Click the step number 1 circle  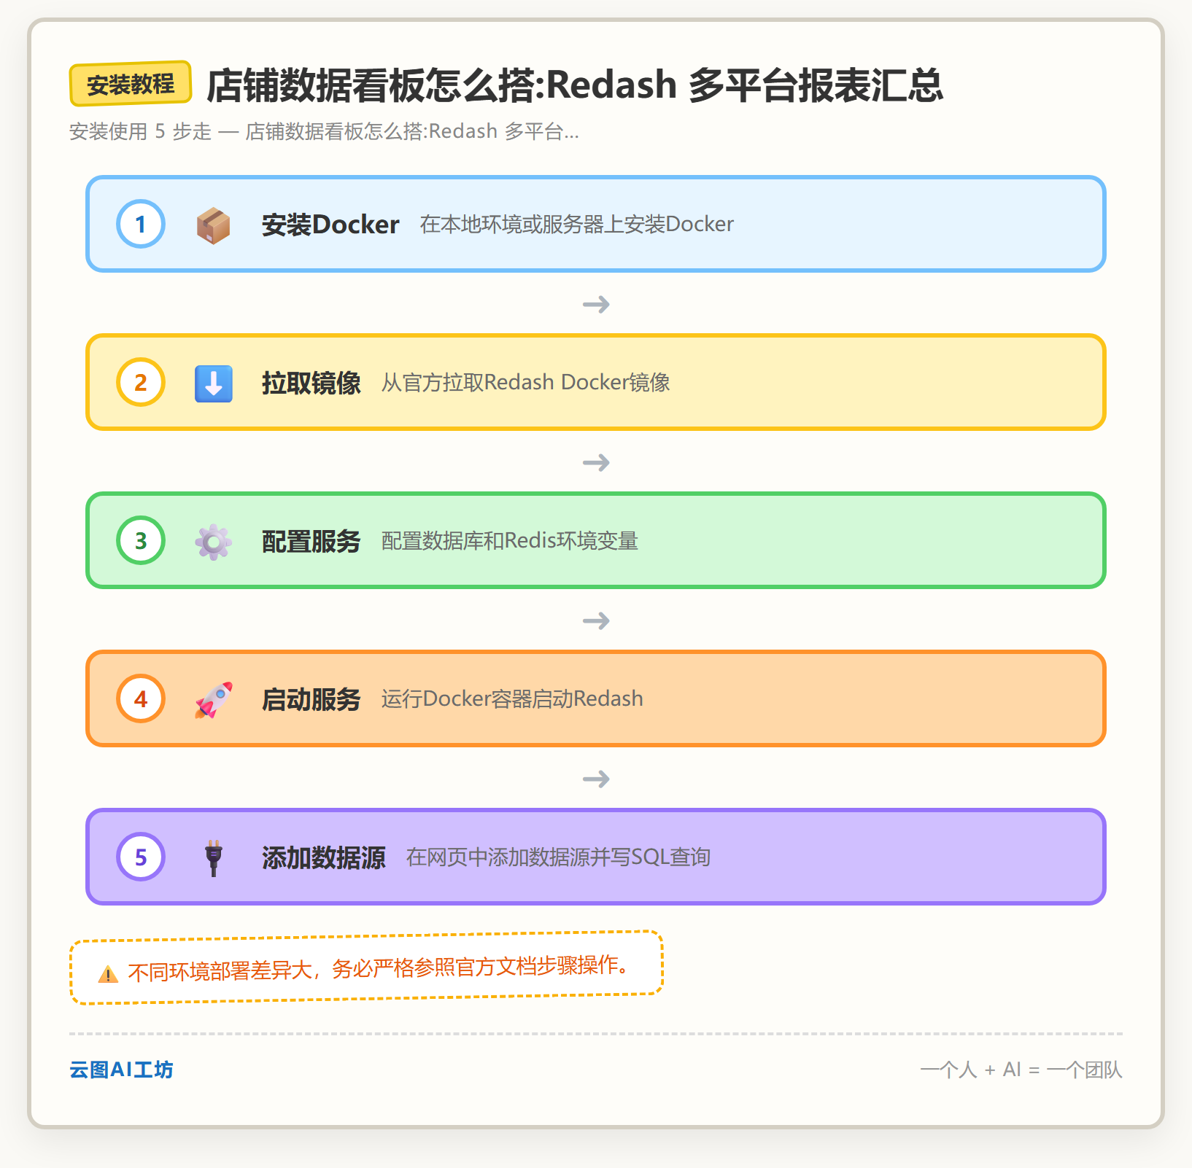click(141, 224)
